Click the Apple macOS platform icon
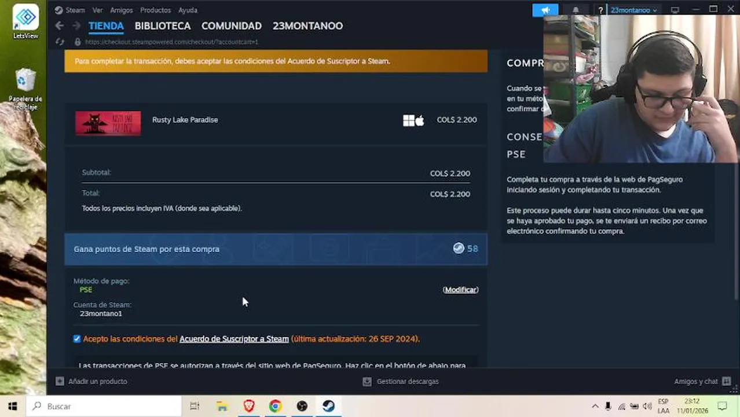This screenshot has width=740, height=417. click(420, 120)
